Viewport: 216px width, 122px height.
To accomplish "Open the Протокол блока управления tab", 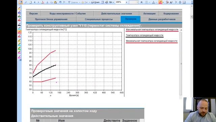I will coord(51,19).
